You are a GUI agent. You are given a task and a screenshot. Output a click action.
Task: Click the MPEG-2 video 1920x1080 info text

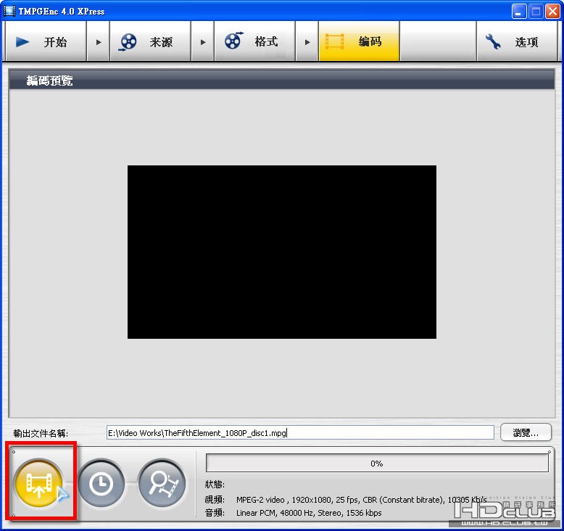pyautogui.click(x=361, y=499)
